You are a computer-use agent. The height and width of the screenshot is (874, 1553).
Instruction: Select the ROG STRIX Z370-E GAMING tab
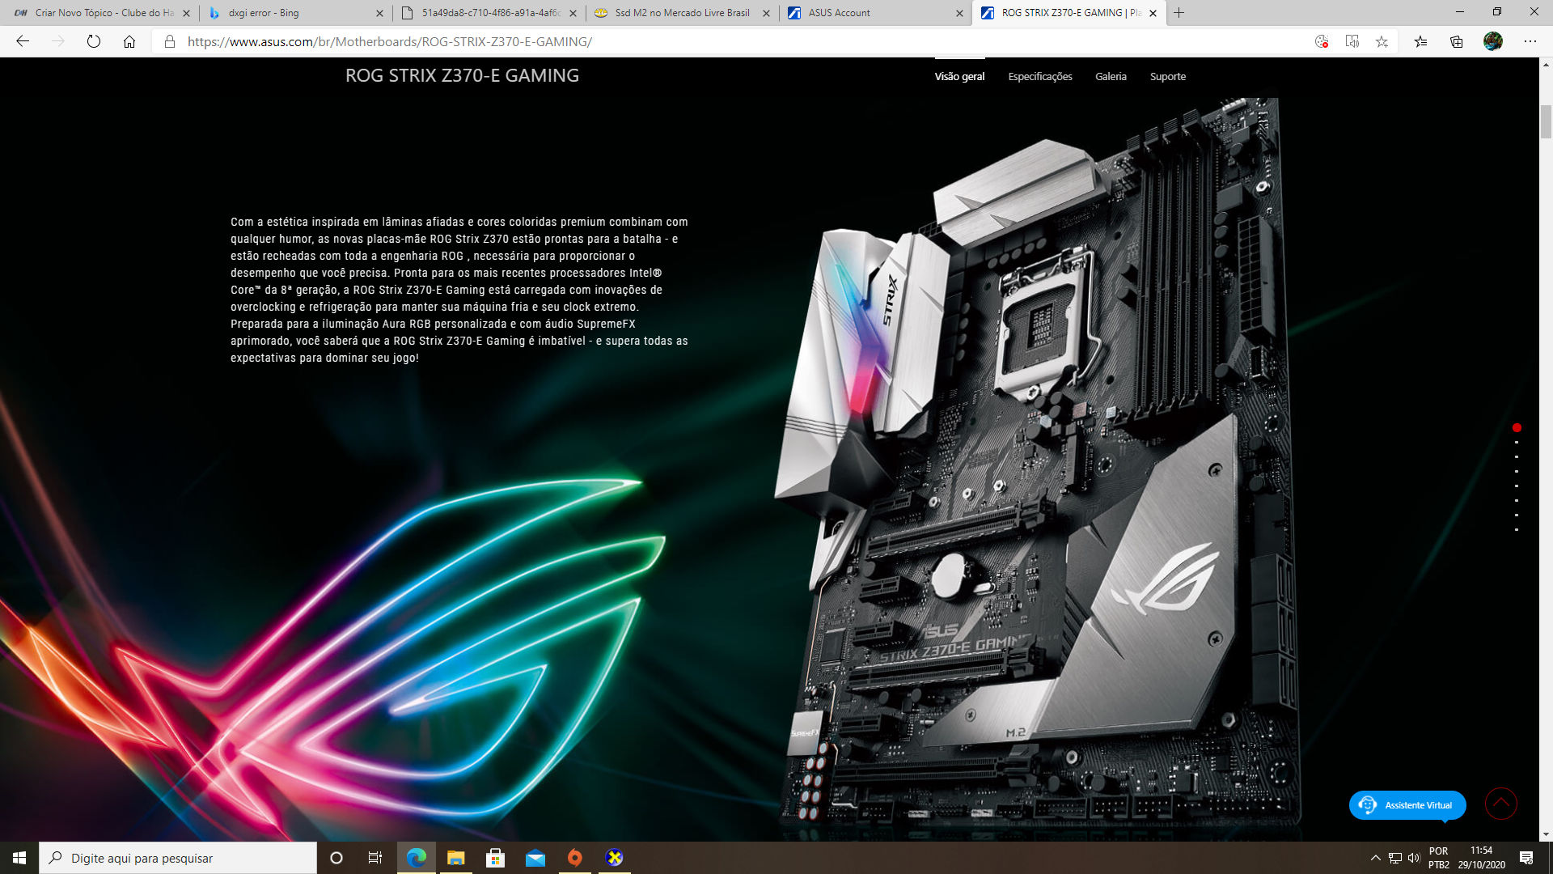pos(1068,13)
